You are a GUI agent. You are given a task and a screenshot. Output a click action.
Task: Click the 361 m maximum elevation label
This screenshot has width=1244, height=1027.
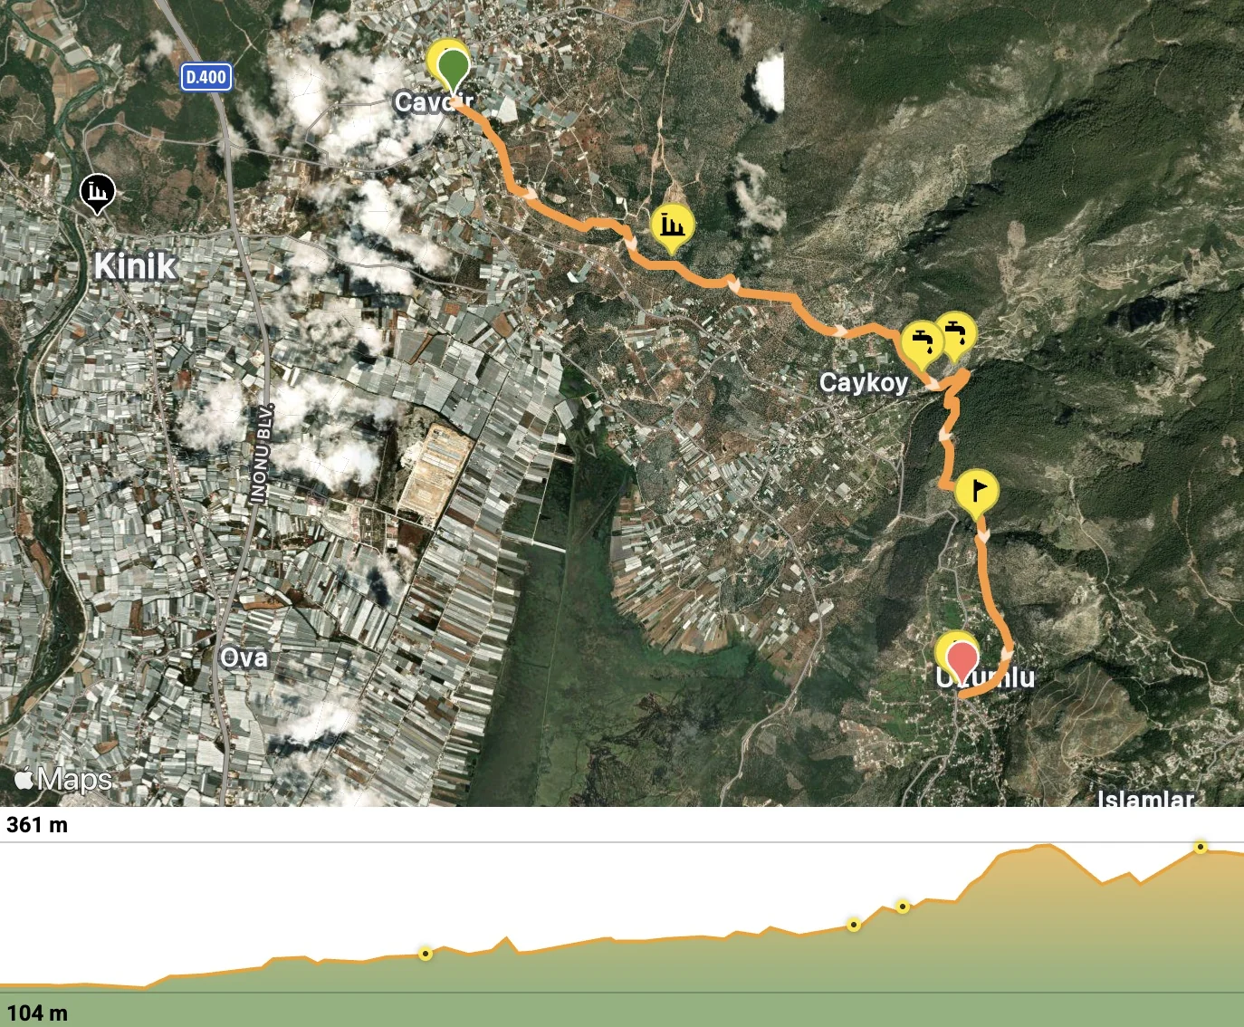pyautogui.click(x=37, y=825)
